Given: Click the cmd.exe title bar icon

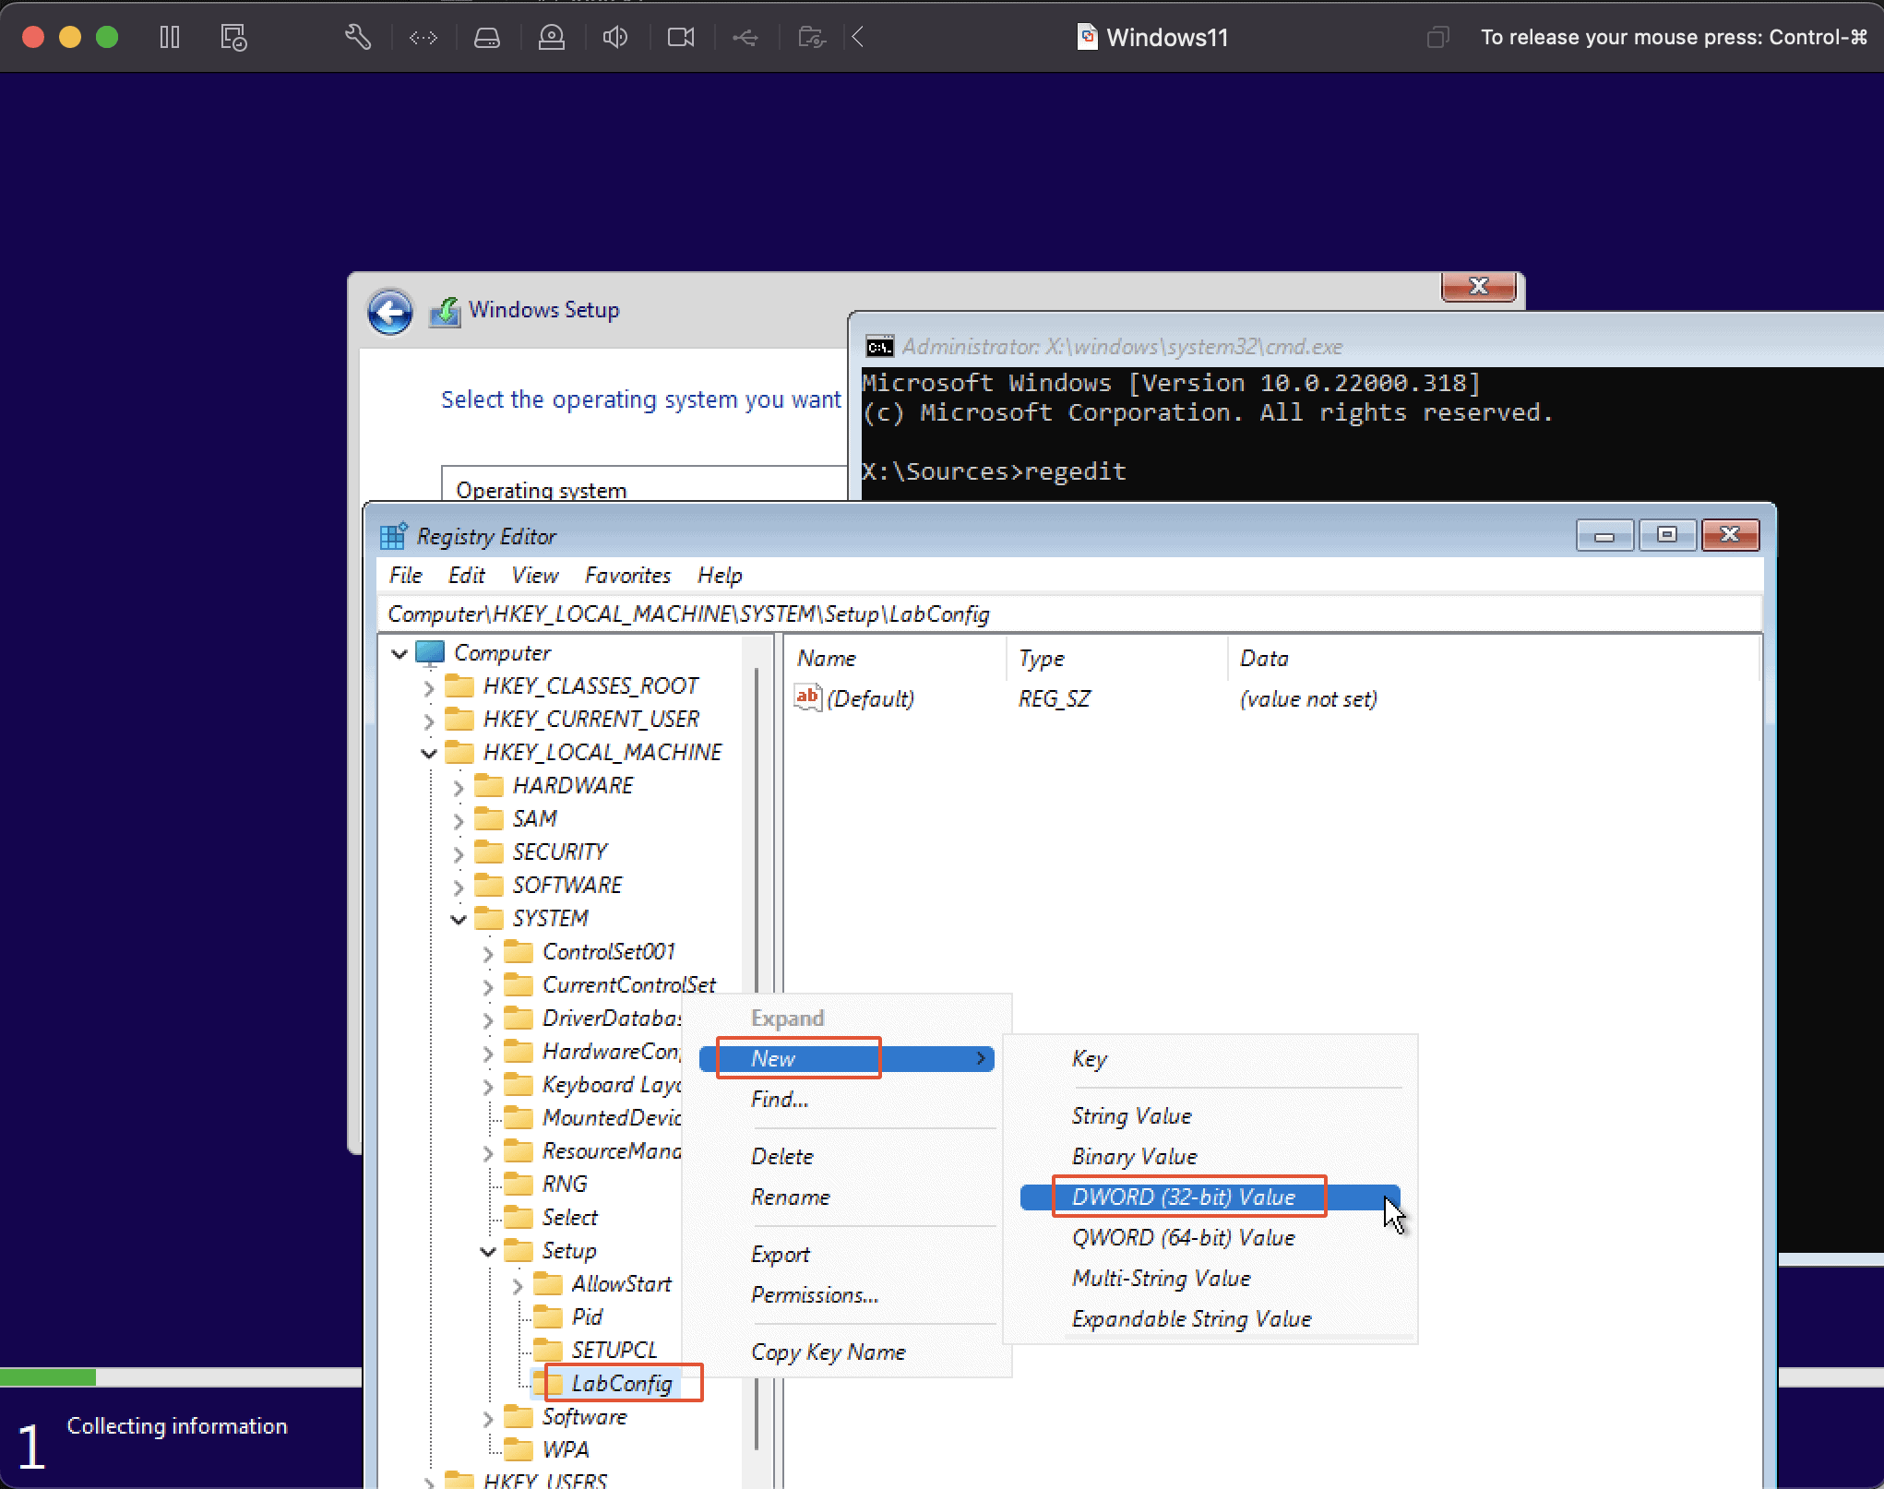Looking at the screenshot, I should pyautogui.click(x=879, y=347).
